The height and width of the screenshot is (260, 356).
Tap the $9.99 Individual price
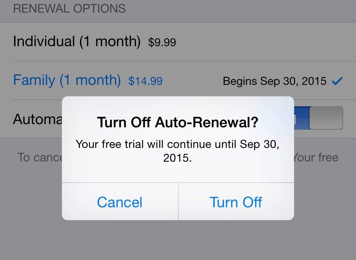click(162, 42)
